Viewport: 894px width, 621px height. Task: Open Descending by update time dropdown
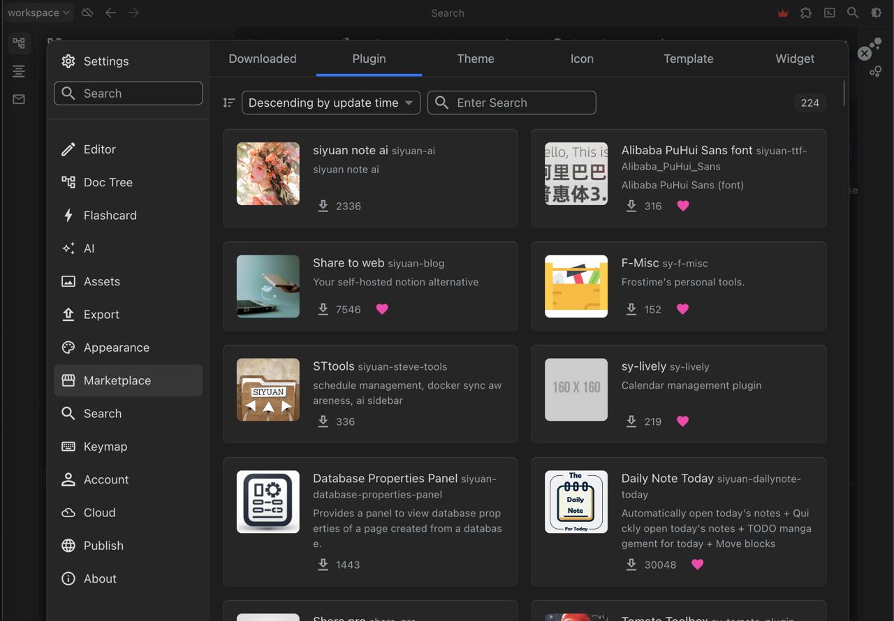(x=331, y=103)
